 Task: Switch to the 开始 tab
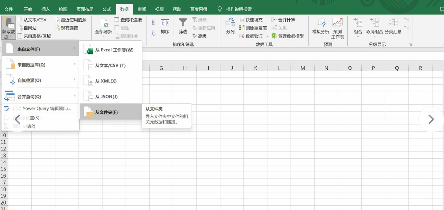28,9
